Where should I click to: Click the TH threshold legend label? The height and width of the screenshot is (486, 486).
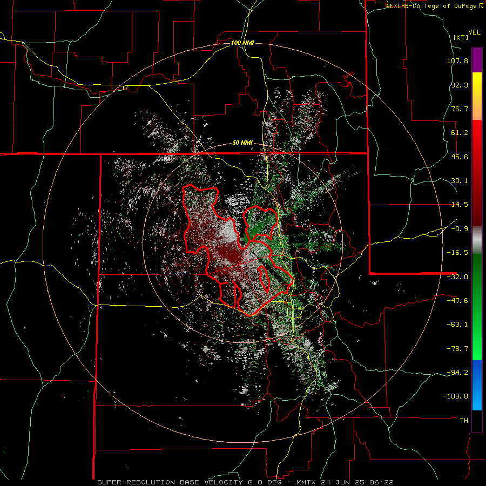tap(464, 421)
